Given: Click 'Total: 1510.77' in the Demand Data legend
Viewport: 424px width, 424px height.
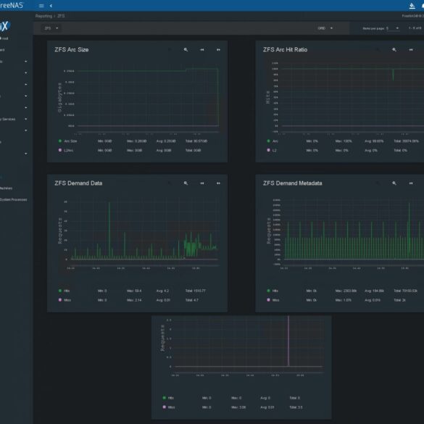Looking at the screenshot, I should pyautogui.click(x=196, y=291).
